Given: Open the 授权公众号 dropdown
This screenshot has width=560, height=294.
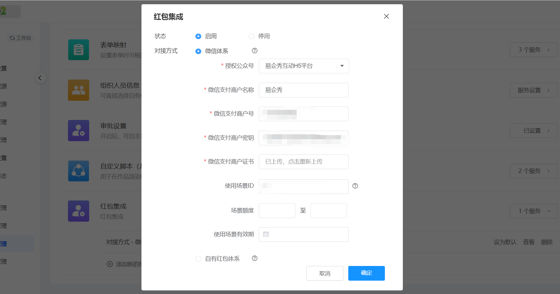Looking at the screenshot, I should [304, 66].
